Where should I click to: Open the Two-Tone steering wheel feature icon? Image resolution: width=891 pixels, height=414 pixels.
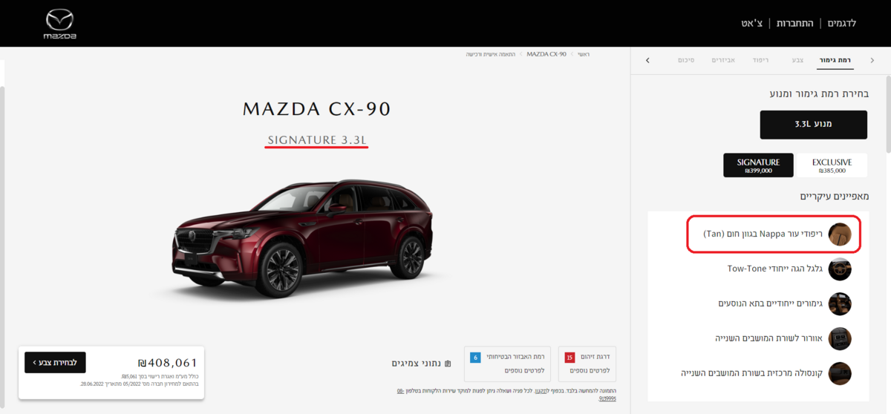click(840, 269)
